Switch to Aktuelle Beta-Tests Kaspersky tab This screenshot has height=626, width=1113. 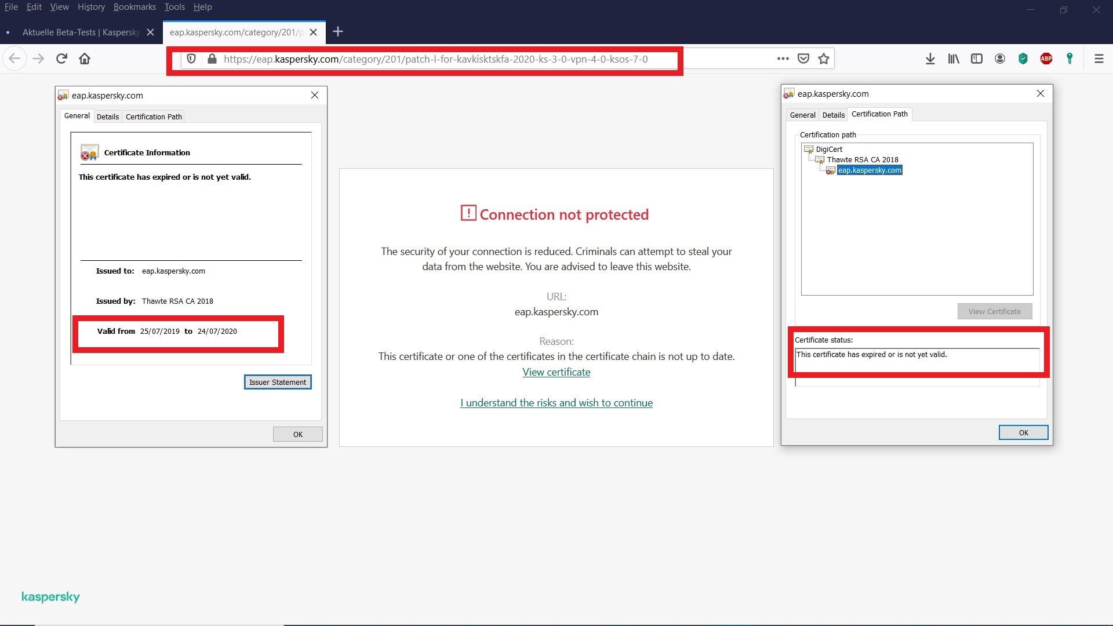81,32
